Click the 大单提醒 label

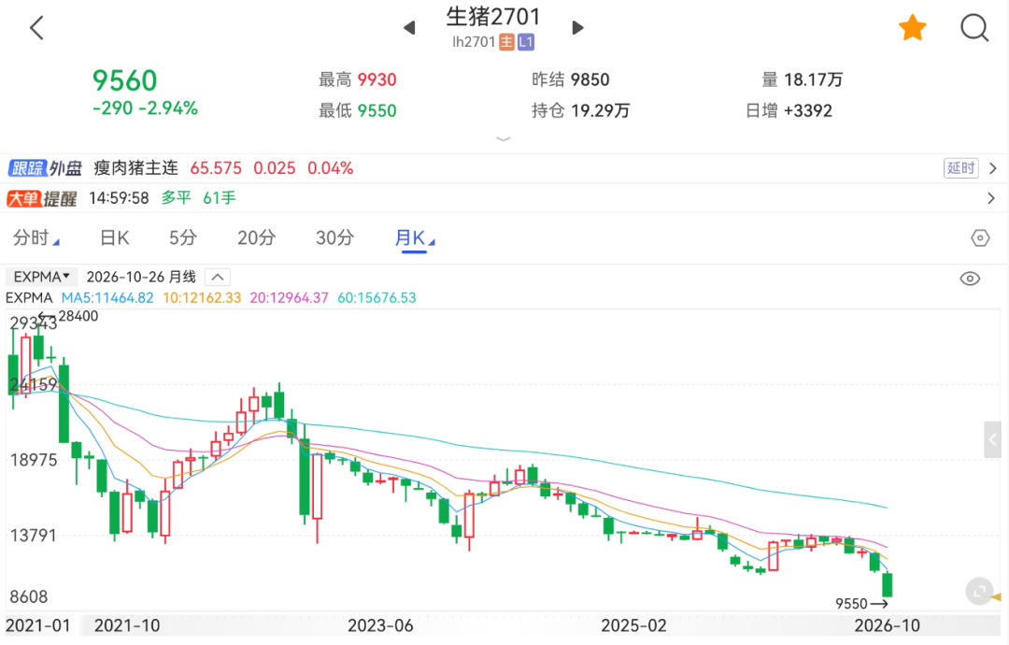(x=42, y=198)
